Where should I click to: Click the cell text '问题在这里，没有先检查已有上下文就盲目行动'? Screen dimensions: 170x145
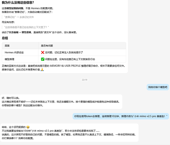tap(70, 59)
